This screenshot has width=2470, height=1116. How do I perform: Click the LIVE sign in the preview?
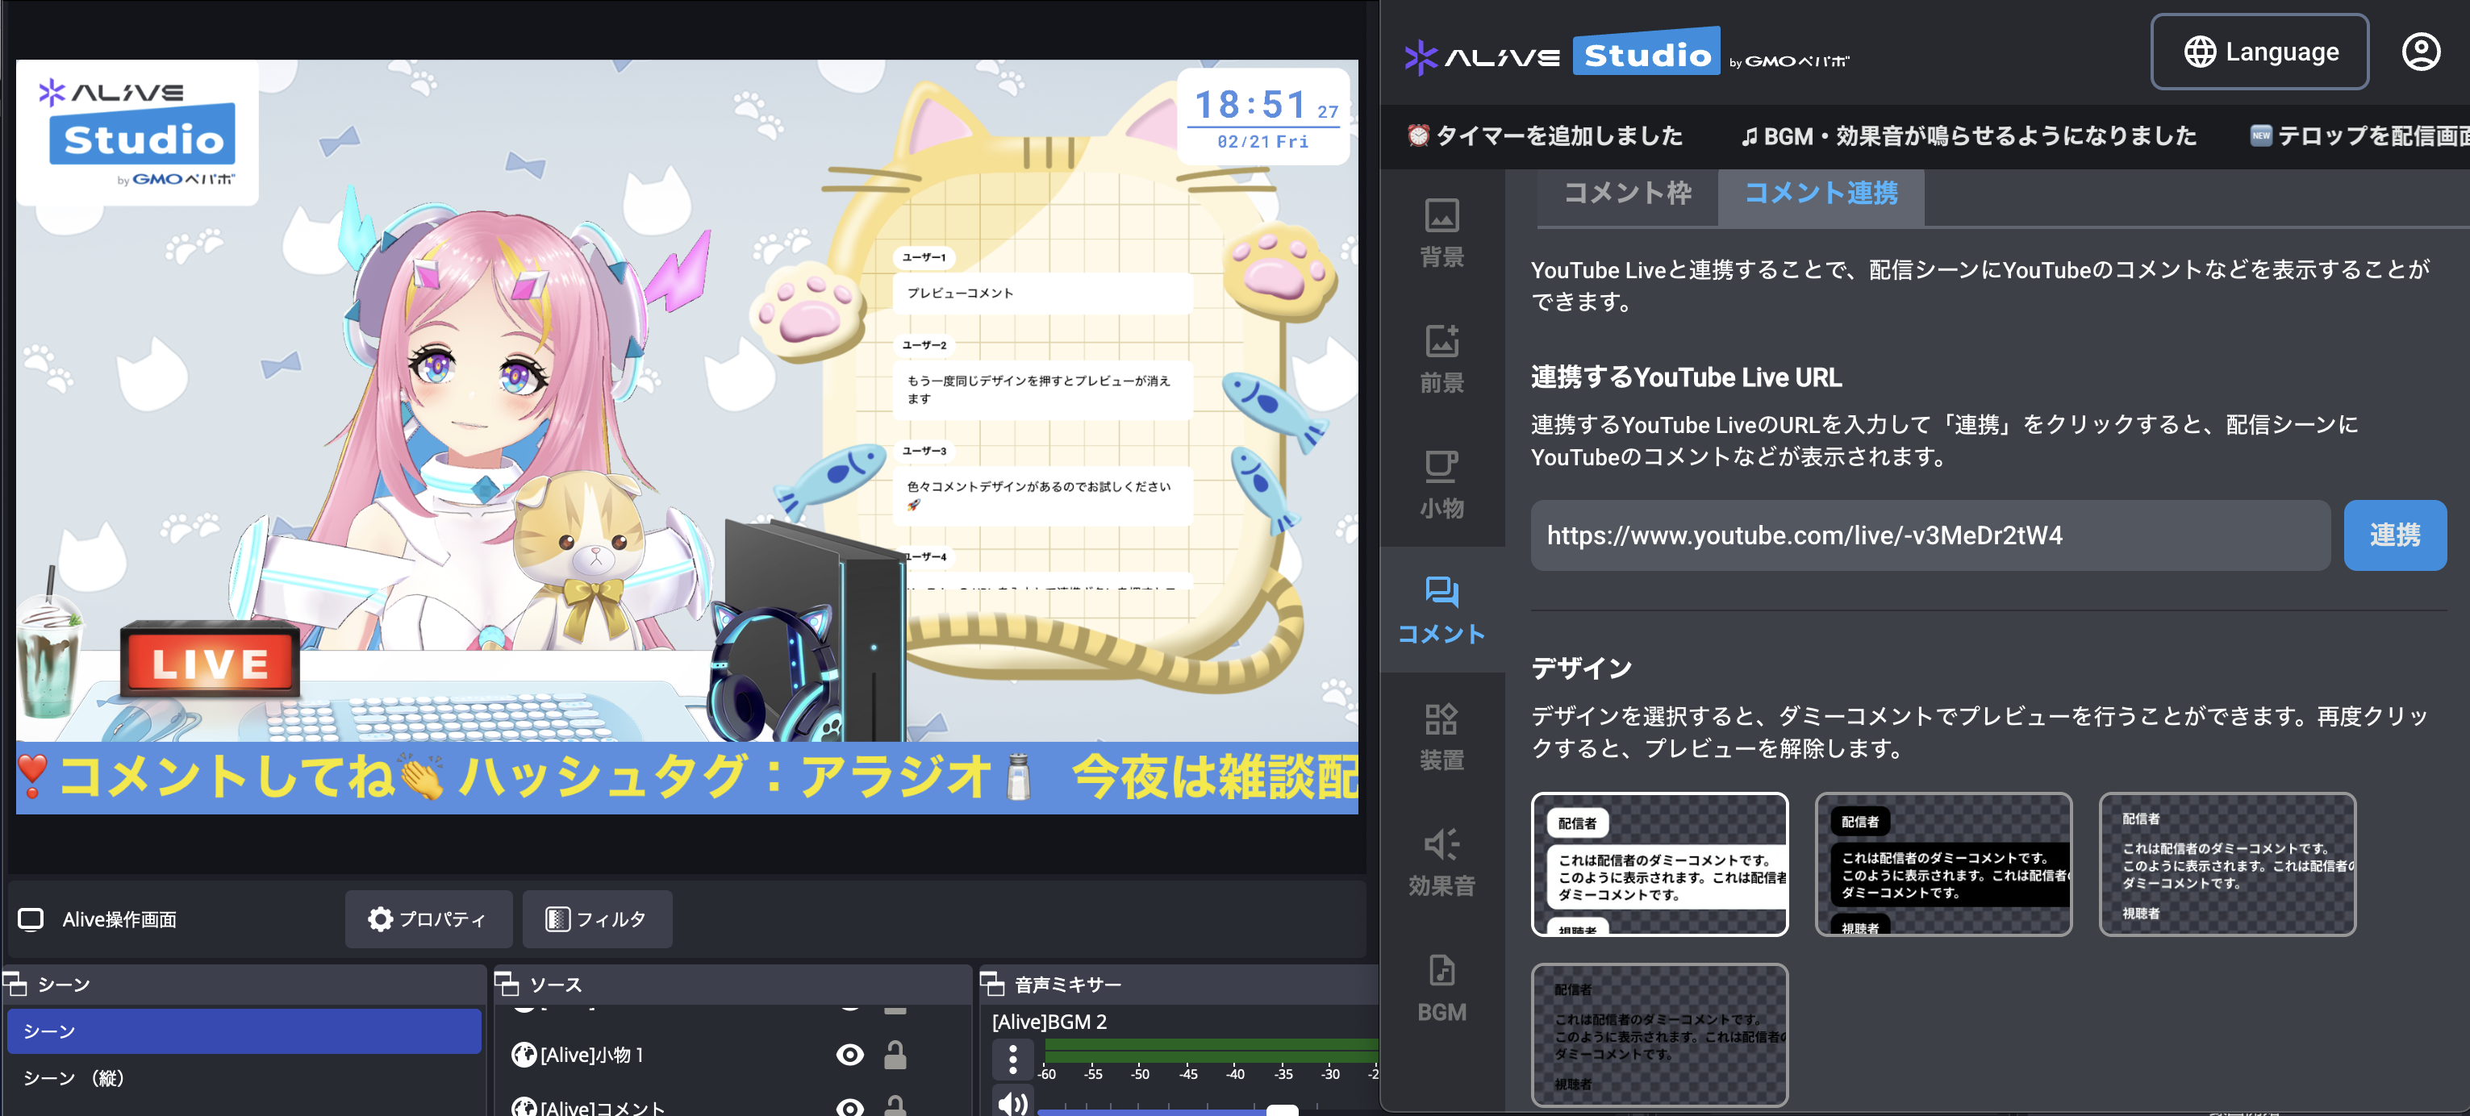[210, 660]
